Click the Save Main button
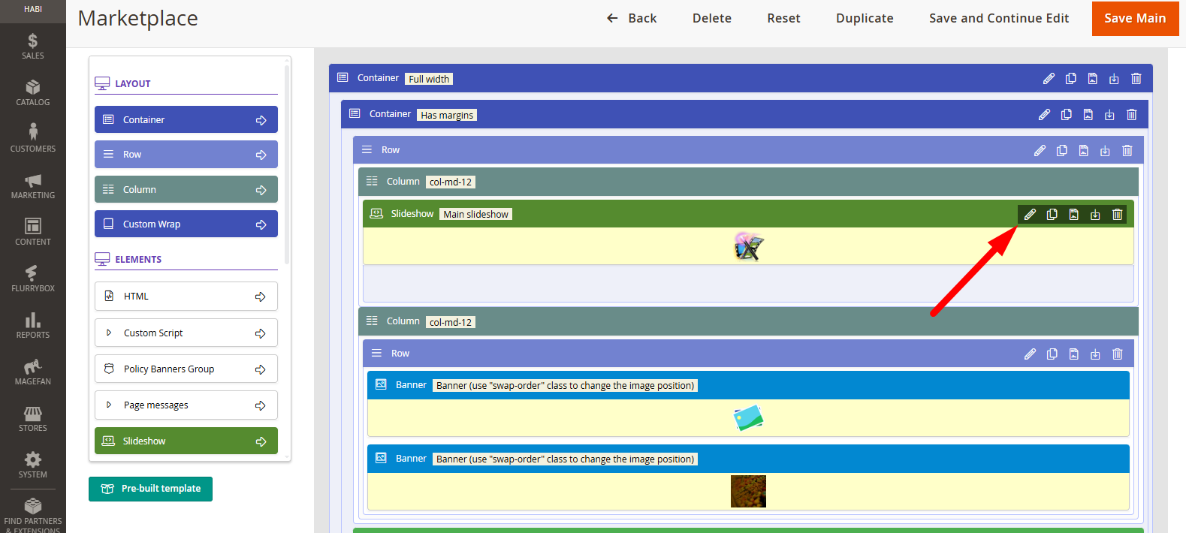This screenshot has width=1186, height=533. pos(1135,18)
